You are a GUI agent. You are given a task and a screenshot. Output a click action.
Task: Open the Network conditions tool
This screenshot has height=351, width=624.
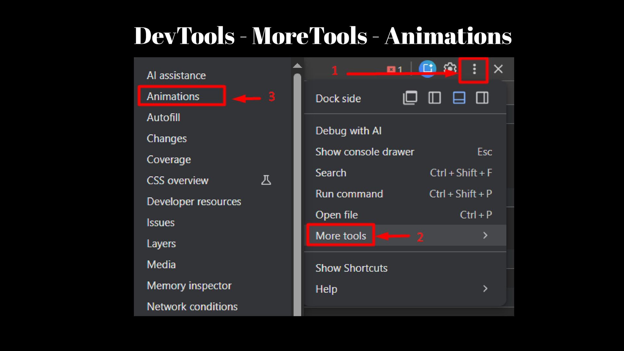point(192,306)
